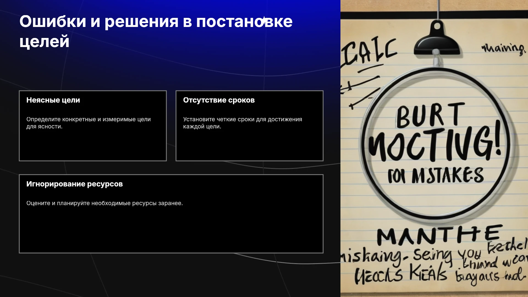Click the text "Определите конкретные и измеримые цели"

[x=89, y=119]
